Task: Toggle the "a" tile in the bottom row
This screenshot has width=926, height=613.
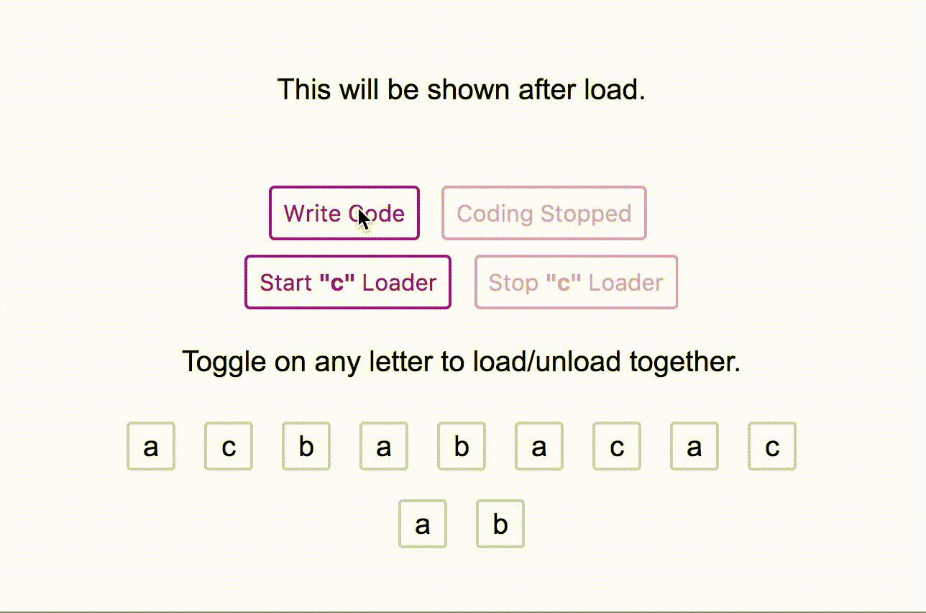Action: [422, 523]
